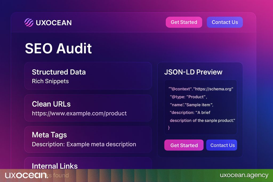Click the UXOCEAN brand name in header
The width and height of the screenshot is (273, 182).
coord(54,23)
